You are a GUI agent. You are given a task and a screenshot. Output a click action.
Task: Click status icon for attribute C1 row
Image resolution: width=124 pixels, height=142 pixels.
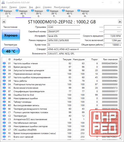click(x=4, y=112)
